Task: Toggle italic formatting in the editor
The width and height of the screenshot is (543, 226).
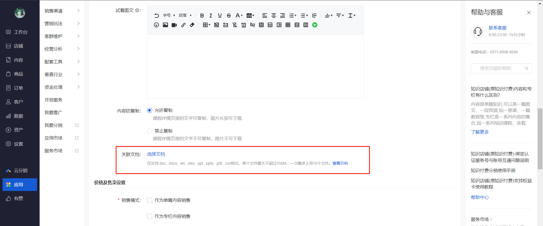Action: point(211,16)
